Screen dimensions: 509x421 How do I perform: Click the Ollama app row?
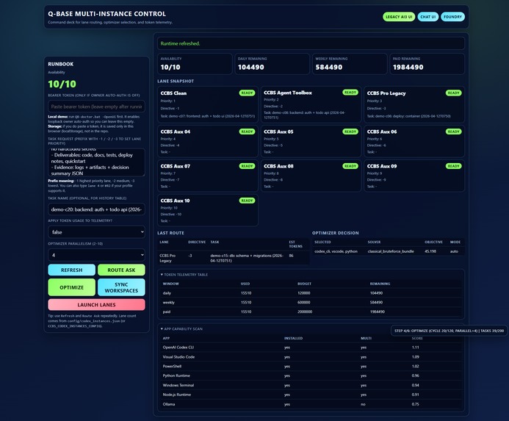(x=311, y=404)
